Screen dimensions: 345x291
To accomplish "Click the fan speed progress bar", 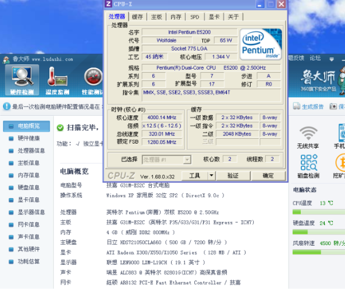I will (319, 252).
